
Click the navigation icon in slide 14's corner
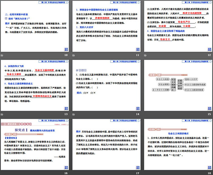click(x=138, y=108)
